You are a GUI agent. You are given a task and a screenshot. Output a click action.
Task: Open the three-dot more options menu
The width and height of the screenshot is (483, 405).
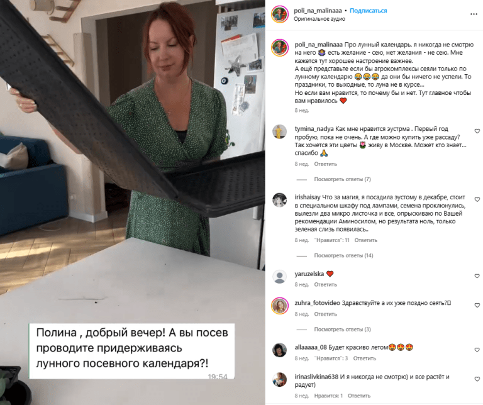pos(474,14)
